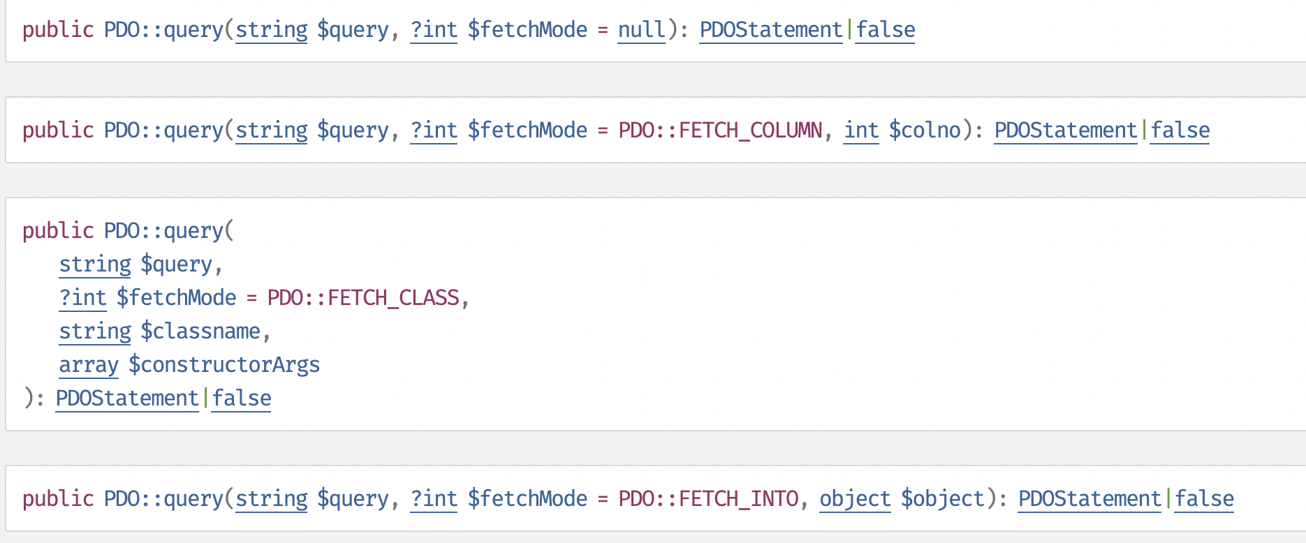Click PDO::FETCH_COLUMN constant text
Image resolution: width=1306 pixels, height=543 pixels.
click(720, 131)
